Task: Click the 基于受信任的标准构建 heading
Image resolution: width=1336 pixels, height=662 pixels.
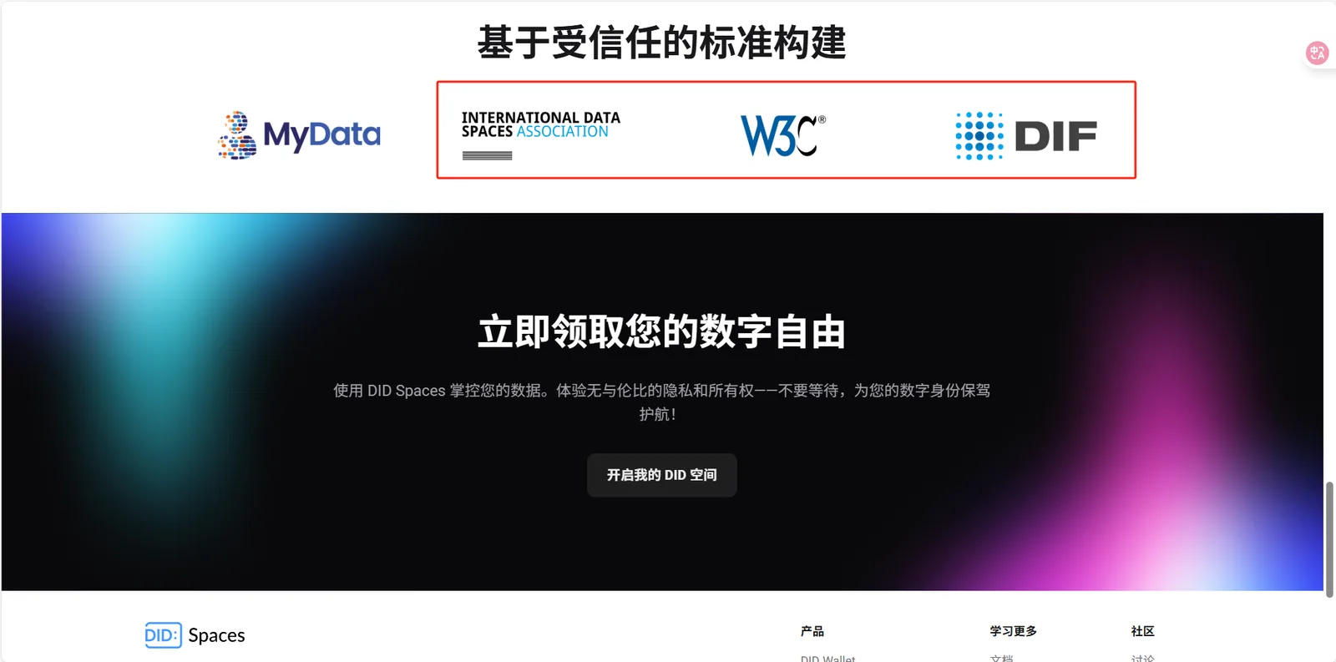Action: (x=662, y=43)
